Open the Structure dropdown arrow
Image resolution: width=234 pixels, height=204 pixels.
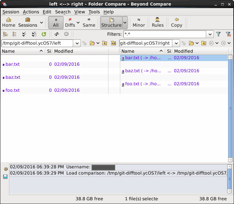(x=125, y=23)
